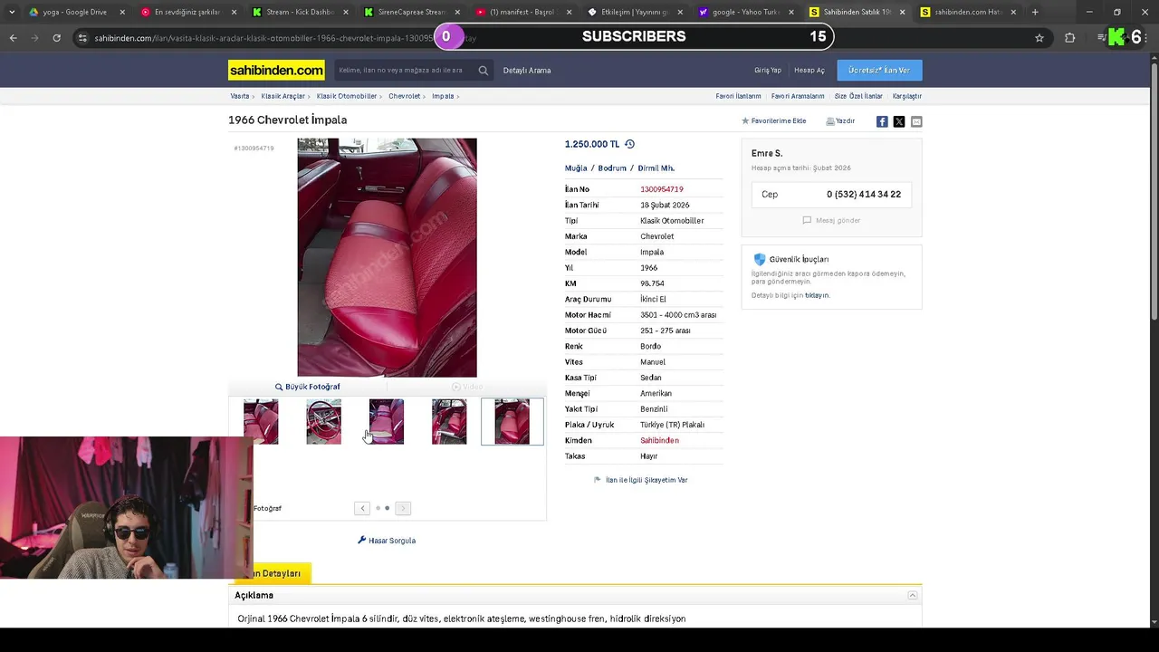Go to Klasik Araçlar breadcrumb
Screen dimensions: 1159x652
pos(283,96)
